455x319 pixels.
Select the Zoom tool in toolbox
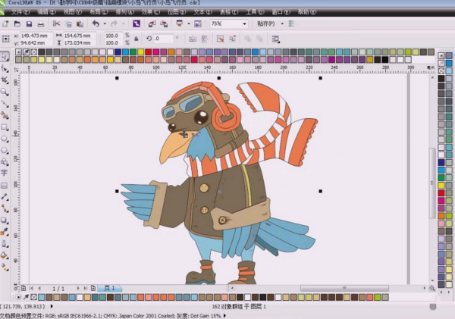coord(5,92)
